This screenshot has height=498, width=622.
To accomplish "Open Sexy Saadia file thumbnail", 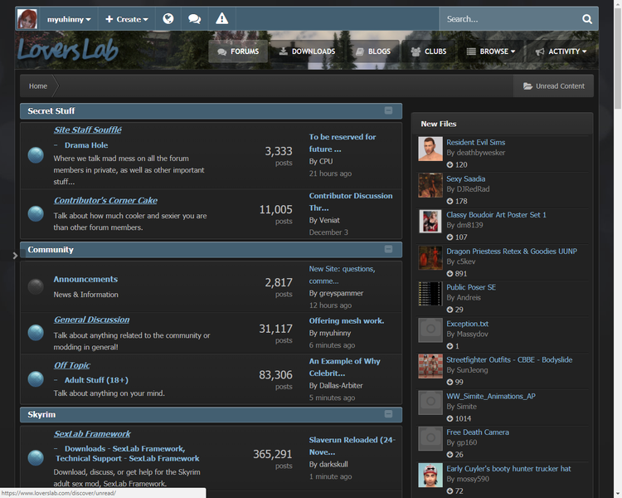I will (x=430, y=185).
